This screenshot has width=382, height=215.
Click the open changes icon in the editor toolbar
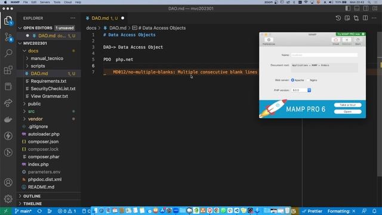coord(356,18)
